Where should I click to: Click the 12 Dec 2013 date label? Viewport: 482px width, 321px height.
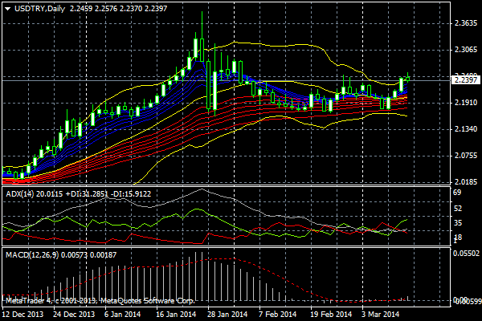(x=25, y=315)
